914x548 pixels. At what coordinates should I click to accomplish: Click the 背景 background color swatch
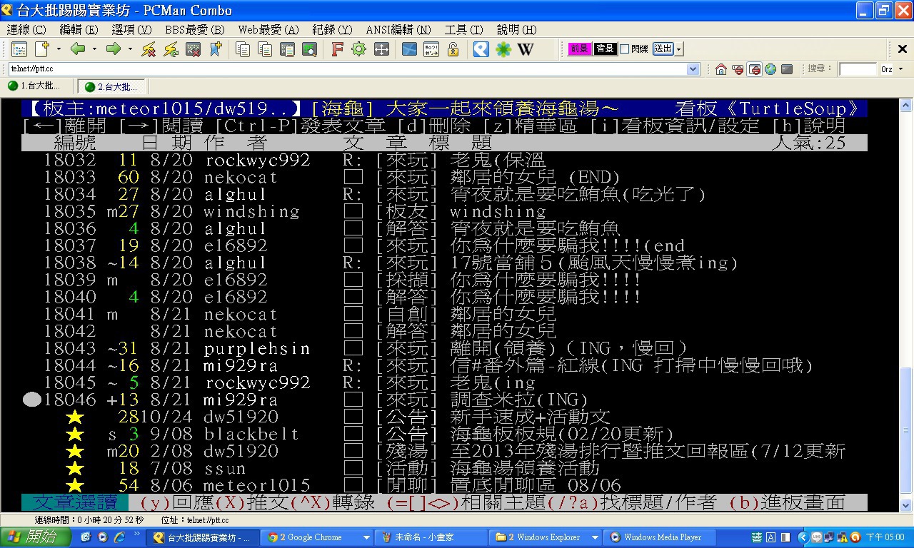606,49
